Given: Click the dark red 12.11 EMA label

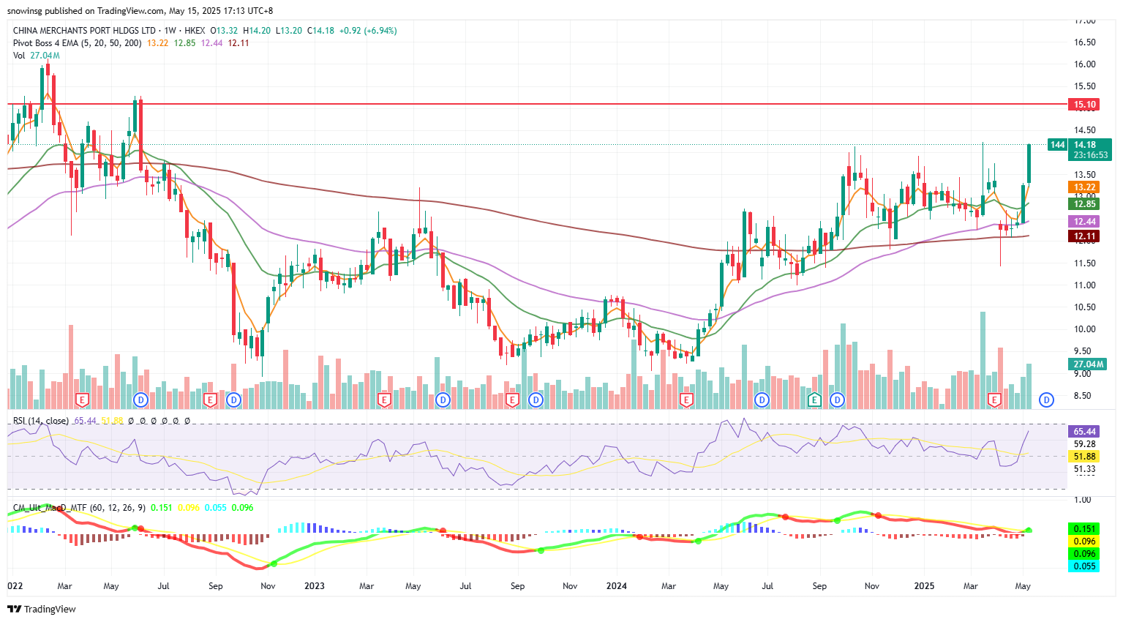Looking at the screenshot, I should pyautogui.click(x=1084, y=236).
